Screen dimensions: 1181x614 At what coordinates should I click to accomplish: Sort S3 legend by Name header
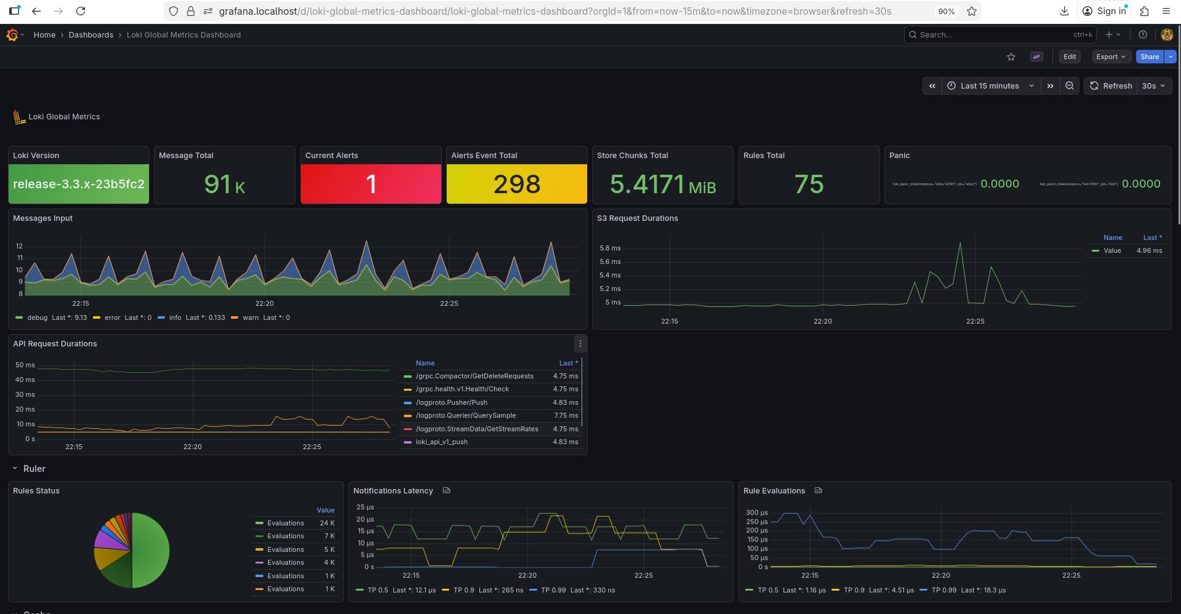[1113, 238]
